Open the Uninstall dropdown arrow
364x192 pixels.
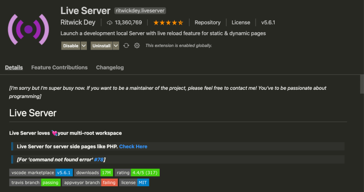[116, 46]
